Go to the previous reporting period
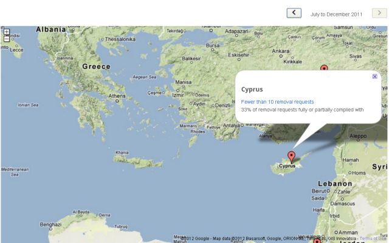This screenshot has height=243, width=389. click(x=294, y=13)
